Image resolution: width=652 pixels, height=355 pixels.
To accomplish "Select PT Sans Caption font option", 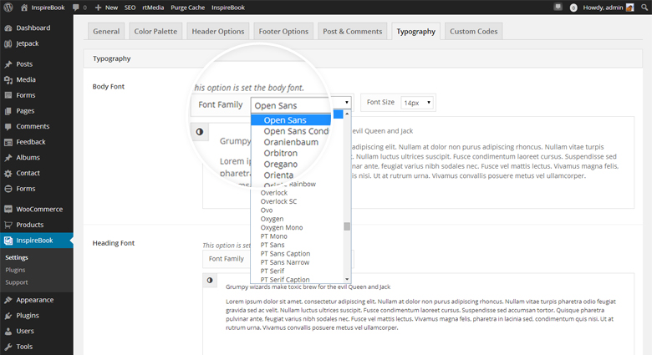I will tap(285, 254).
